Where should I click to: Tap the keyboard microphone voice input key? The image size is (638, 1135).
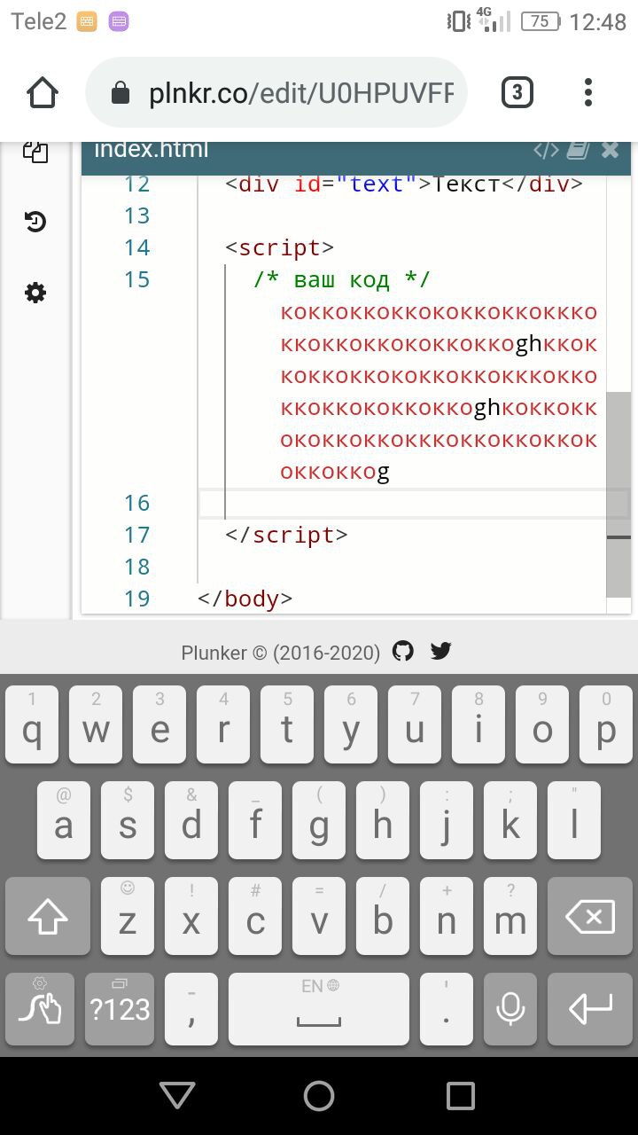pos(510,1009)
